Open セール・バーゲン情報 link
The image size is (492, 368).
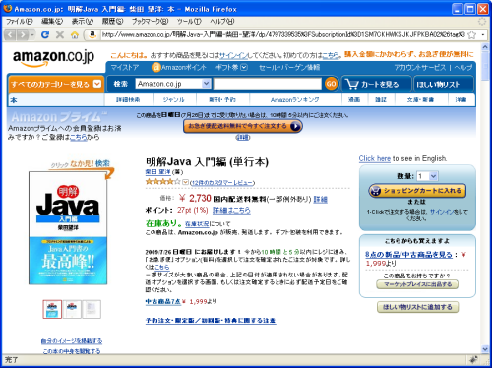coord(289,68)
